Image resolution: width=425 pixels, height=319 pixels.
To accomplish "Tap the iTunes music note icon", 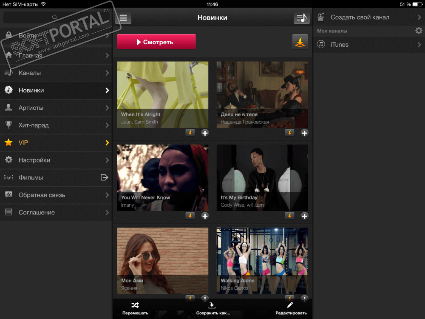I will (321, 44).
